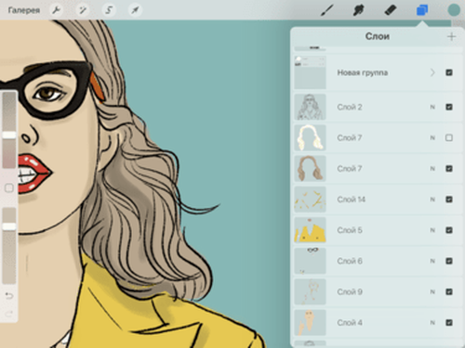Select the Brush tool
The width and height of the screenshot is (465, 348).
(327, 10)
